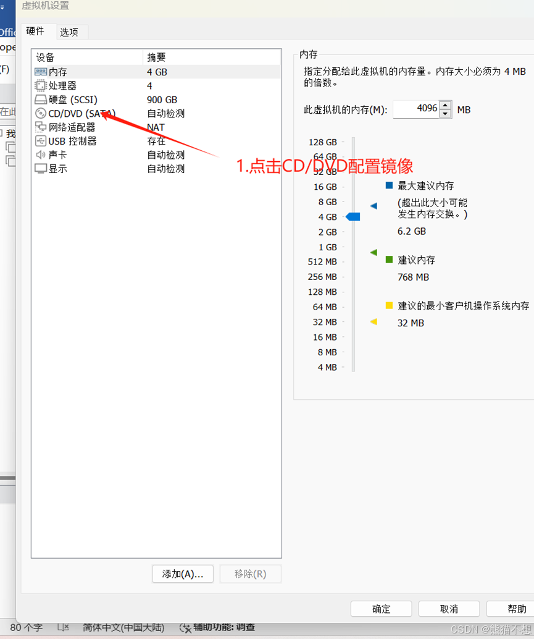Image resolution: width=534 pixels, height=639 pixels.
Task: Click the 8 MB slider scale label
Action: pos(327,352)
